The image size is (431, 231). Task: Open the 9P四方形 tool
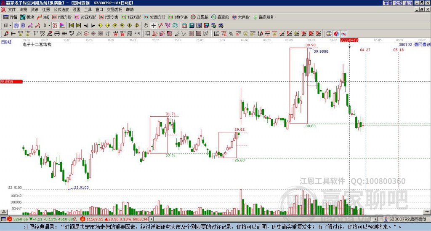(85, 17)
